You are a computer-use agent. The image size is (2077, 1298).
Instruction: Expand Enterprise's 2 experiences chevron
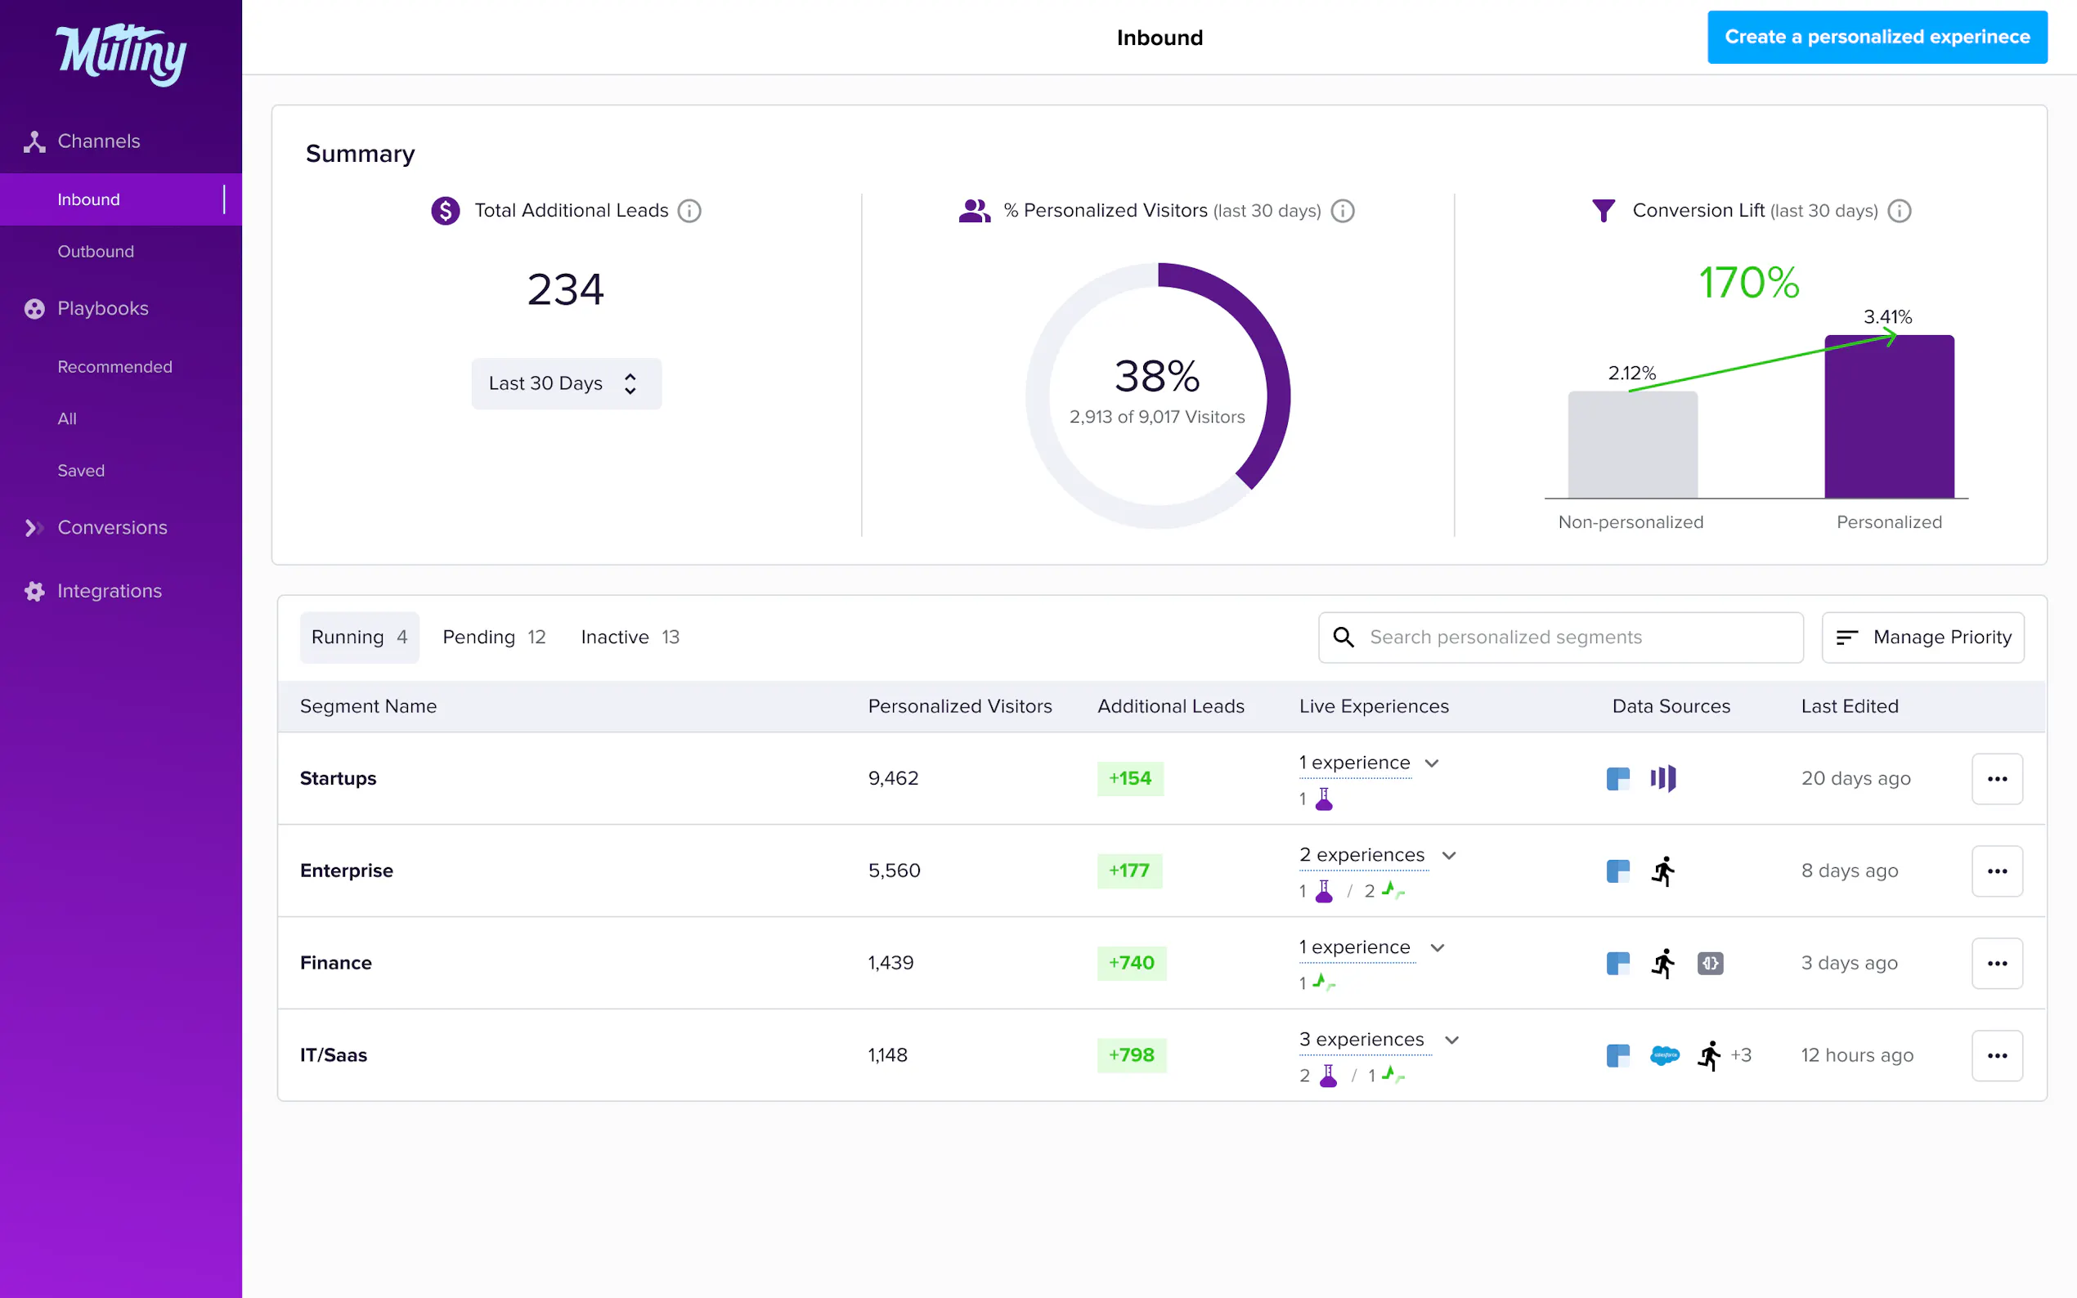(1449, 855)
